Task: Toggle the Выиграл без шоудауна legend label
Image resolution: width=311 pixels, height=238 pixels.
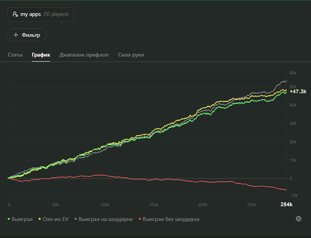Action: pos(171,219)
